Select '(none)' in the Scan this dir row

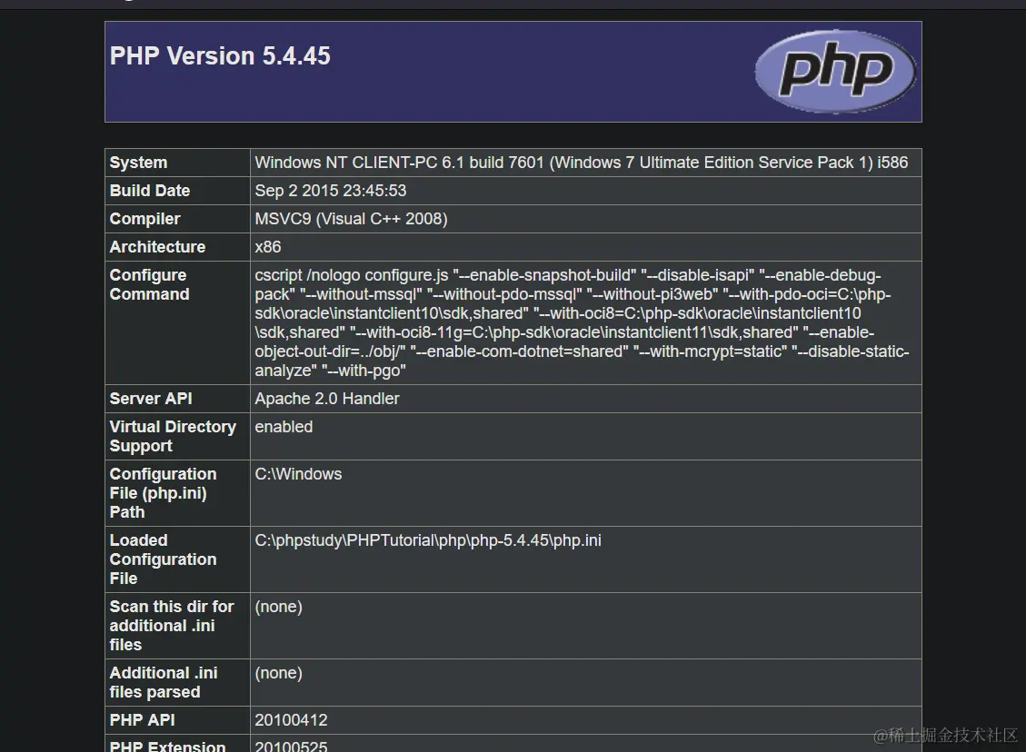279,606
